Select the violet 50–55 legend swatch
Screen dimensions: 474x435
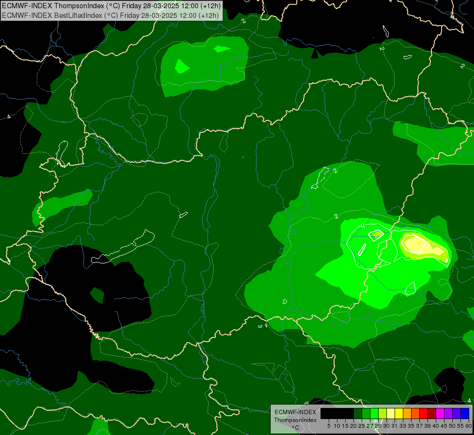pyautogui.click(x=457, y=413)
